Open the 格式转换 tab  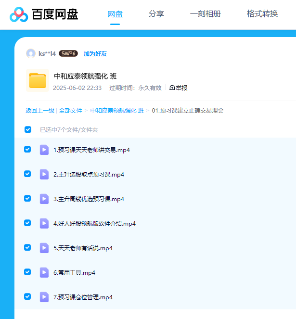pos(262,14)
